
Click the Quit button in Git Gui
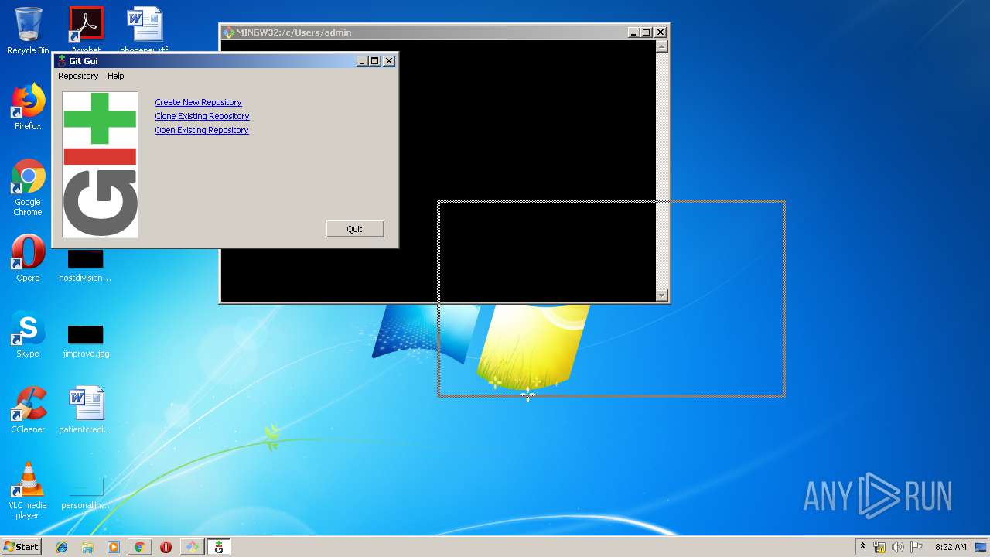(x=355, y=229)
